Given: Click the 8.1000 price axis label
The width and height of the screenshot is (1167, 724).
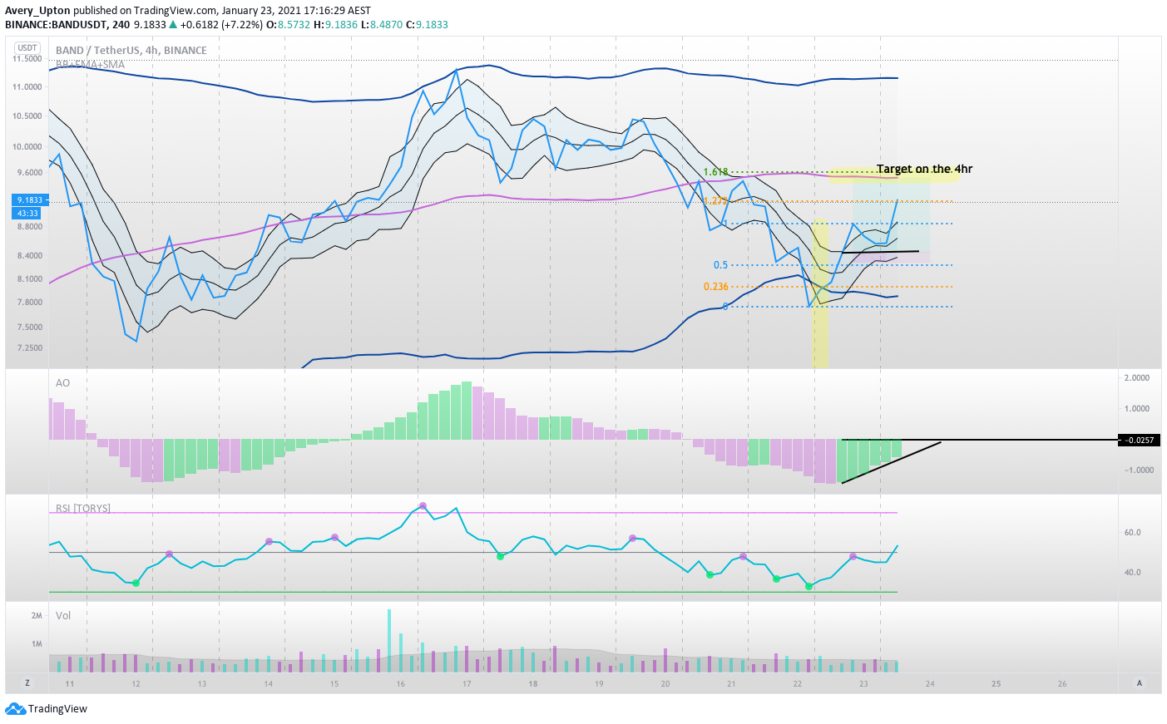Looking at the screenshot, I should (x=29, y=279).
